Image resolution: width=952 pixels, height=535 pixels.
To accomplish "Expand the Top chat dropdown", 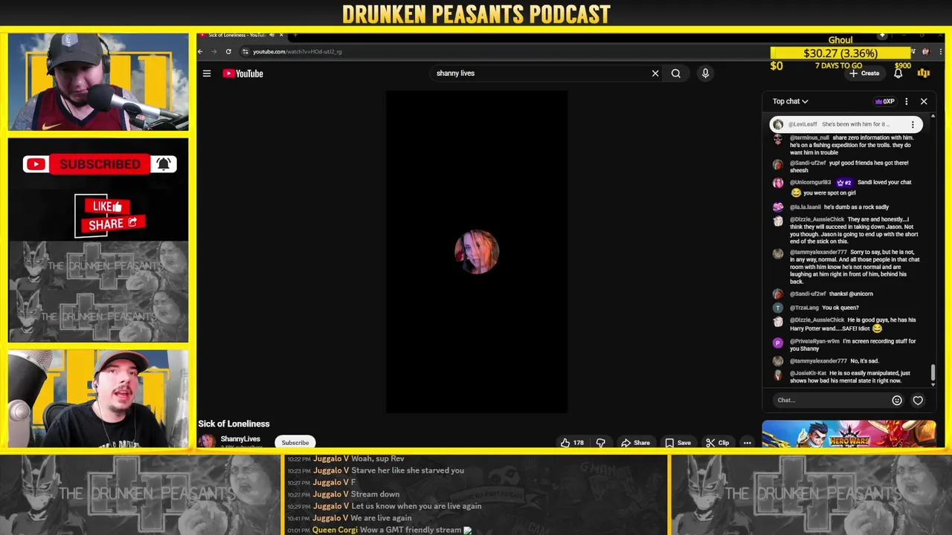I will (x=790, y=101).
